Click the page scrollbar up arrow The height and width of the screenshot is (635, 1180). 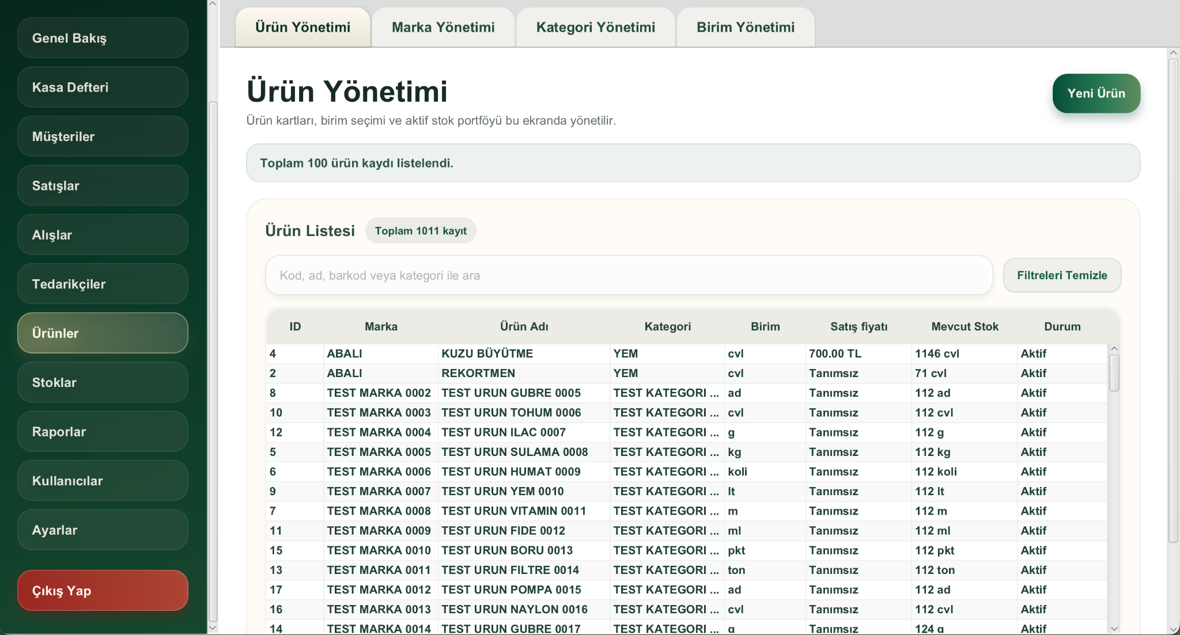pos(1173,52)
